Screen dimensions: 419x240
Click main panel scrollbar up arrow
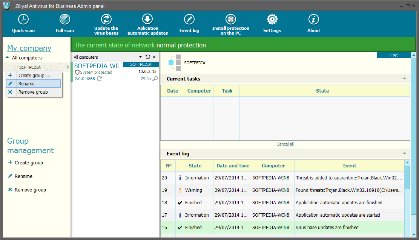(x=414, y=55)
